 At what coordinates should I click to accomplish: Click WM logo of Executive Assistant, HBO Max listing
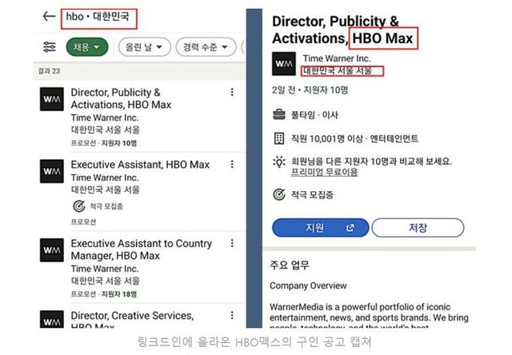[52, 171]
